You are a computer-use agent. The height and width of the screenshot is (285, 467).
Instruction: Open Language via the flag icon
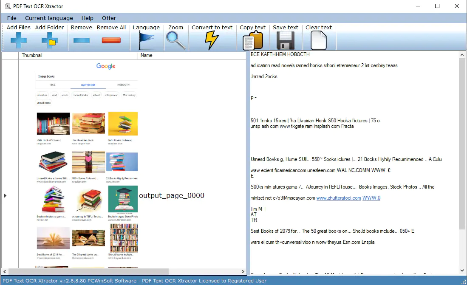tap(146, 41)
